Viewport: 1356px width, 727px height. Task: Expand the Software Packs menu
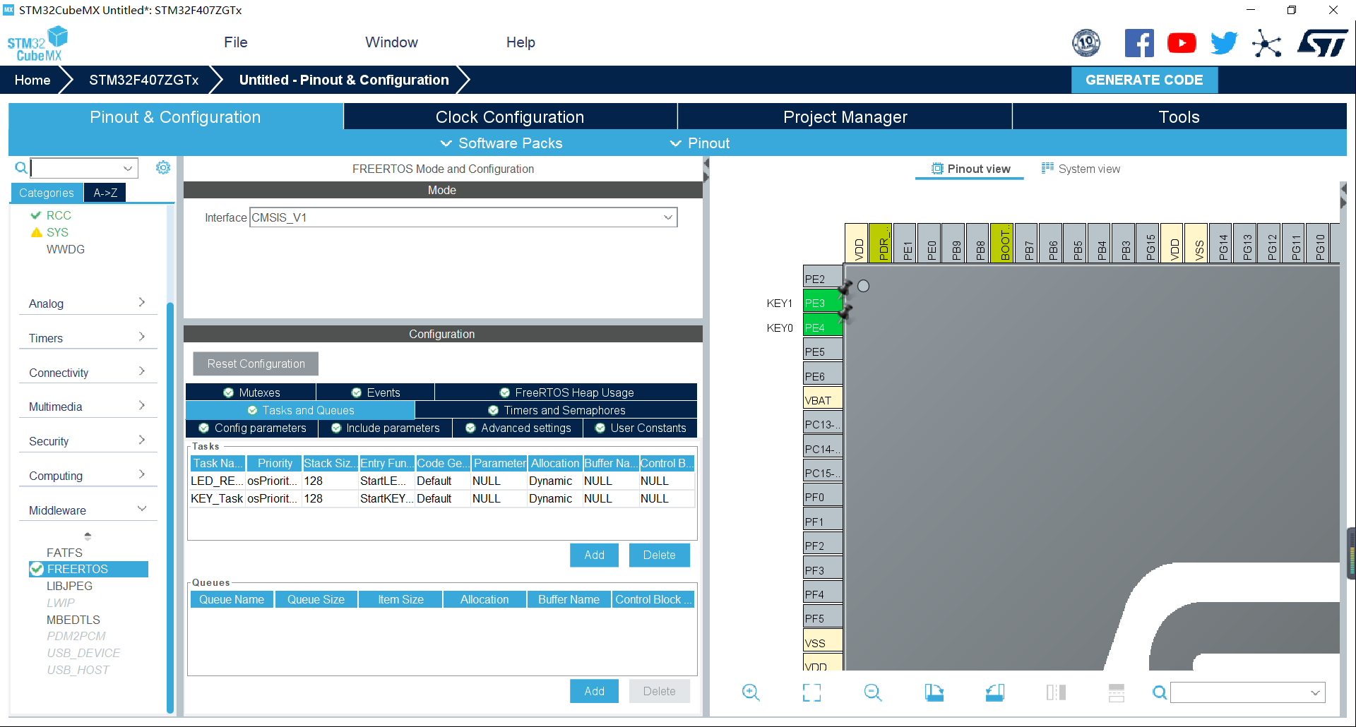pos(501,143)
